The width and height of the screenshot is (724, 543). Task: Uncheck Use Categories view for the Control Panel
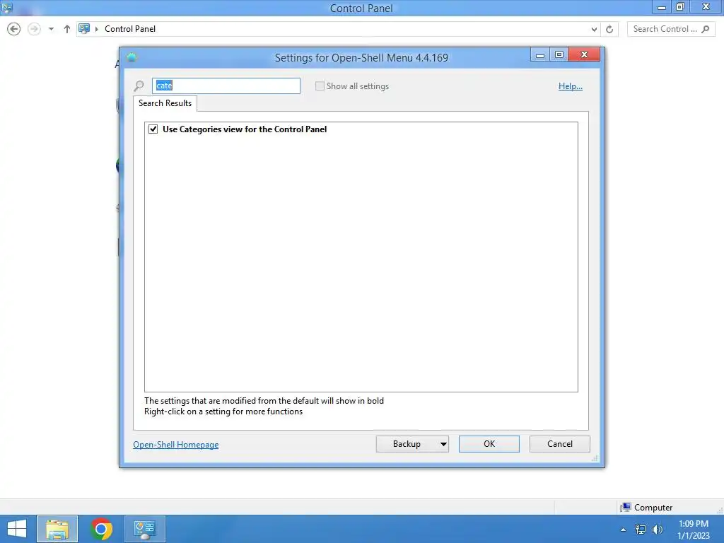click(153, 129)
